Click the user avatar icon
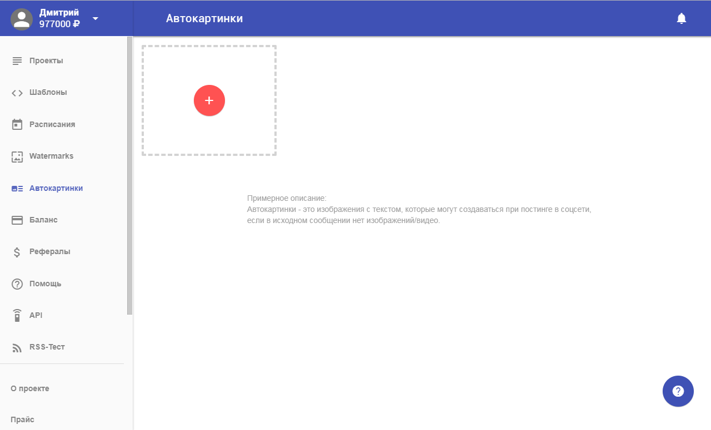Viewport: 711px width, 430px height. click(x=22, y=19)
